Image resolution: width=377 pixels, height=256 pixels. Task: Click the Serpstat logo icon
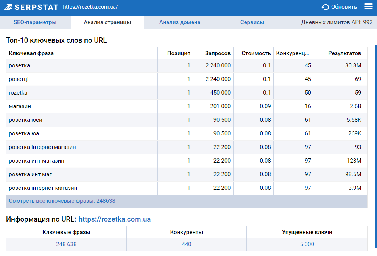(8, 7)
